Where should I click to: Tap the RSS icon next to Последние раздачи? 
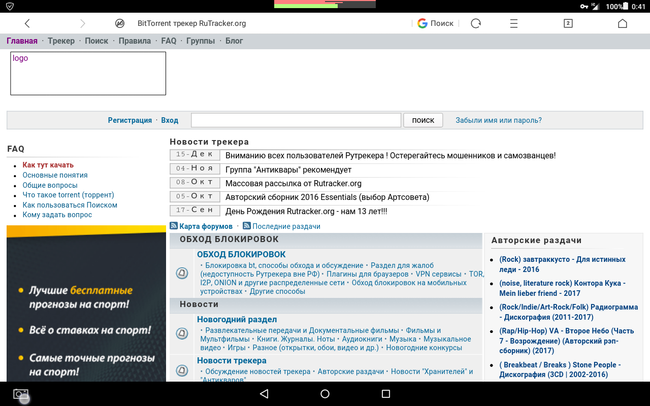pyautogui.click(x=247, y=226)
